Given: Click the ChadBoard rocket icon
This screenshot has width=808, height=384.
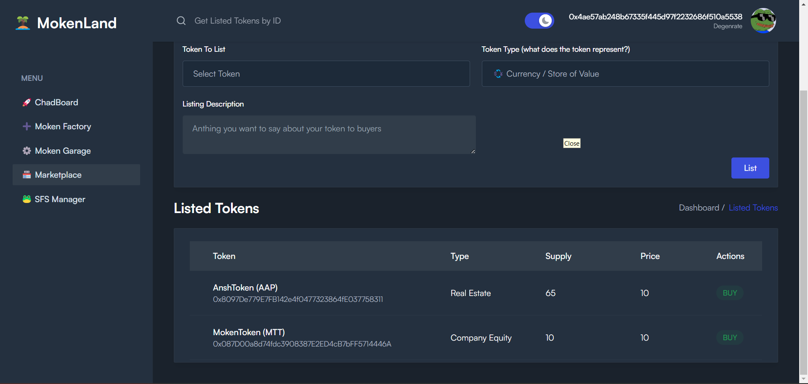Looking at the screenshot, I should (27, 102).
